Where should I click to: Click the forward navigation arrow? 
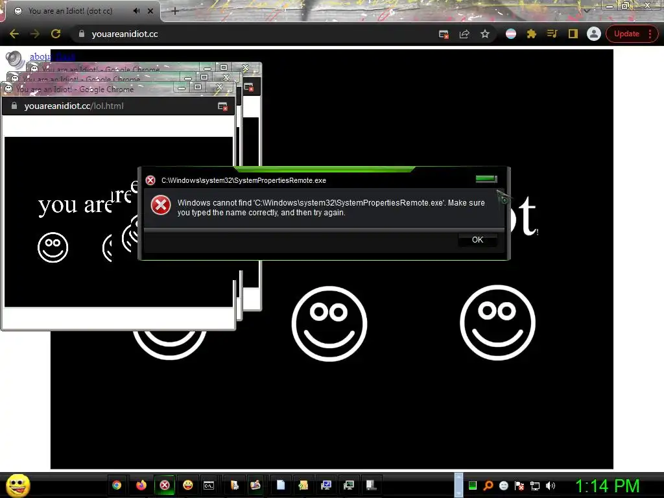pyautogui.click(x=35, y=34)
